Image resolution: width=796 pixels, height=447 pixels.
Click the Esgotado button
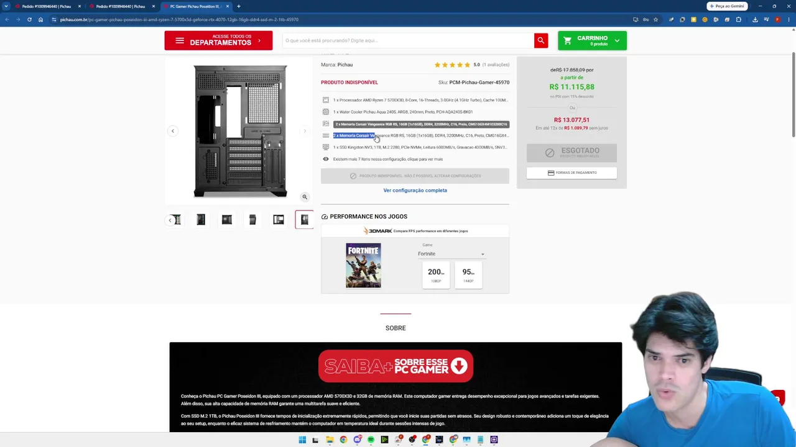[x=572, y=152]
